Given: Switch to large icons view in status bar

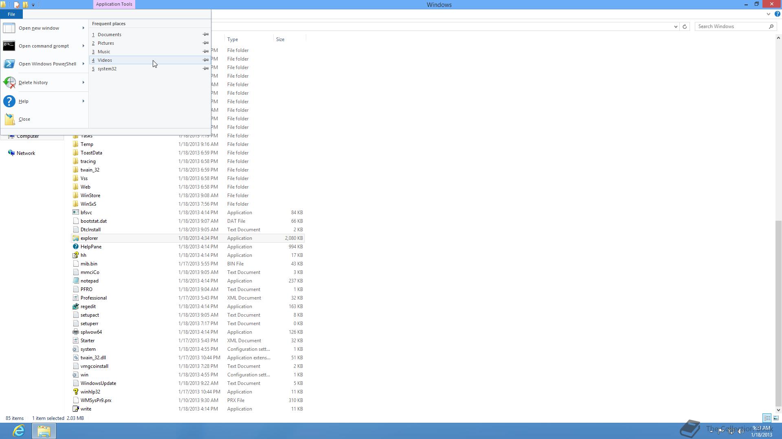Looking at the screenshot, I should pyautogui.click(x=776, y=418).
